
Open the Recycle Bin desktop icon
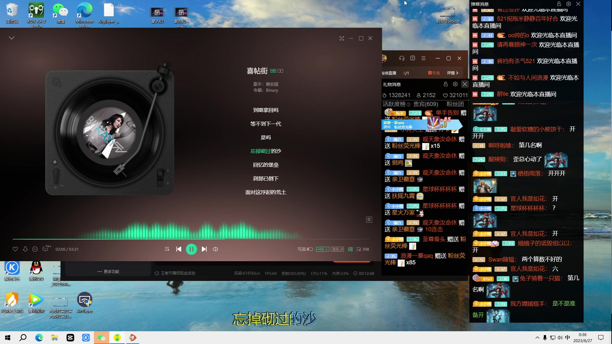click(x=12, y=13)
